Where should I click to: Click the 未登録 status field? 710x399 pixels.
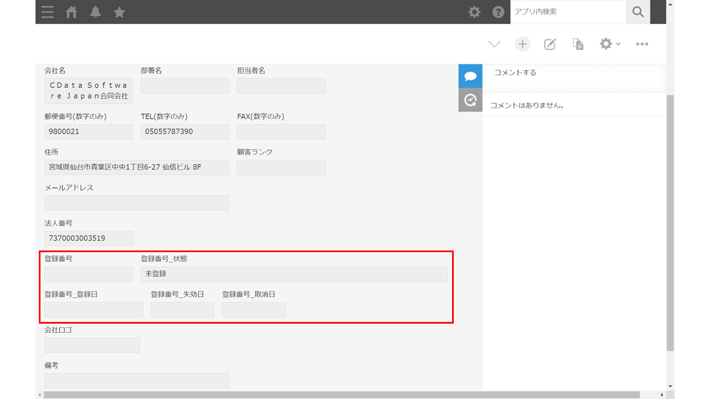tap(294, 274)
